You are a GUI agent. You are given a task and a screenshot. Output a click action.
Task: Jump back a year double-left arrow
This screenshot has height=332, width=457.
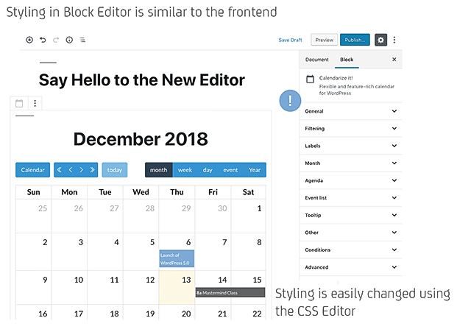coord(59,170)
